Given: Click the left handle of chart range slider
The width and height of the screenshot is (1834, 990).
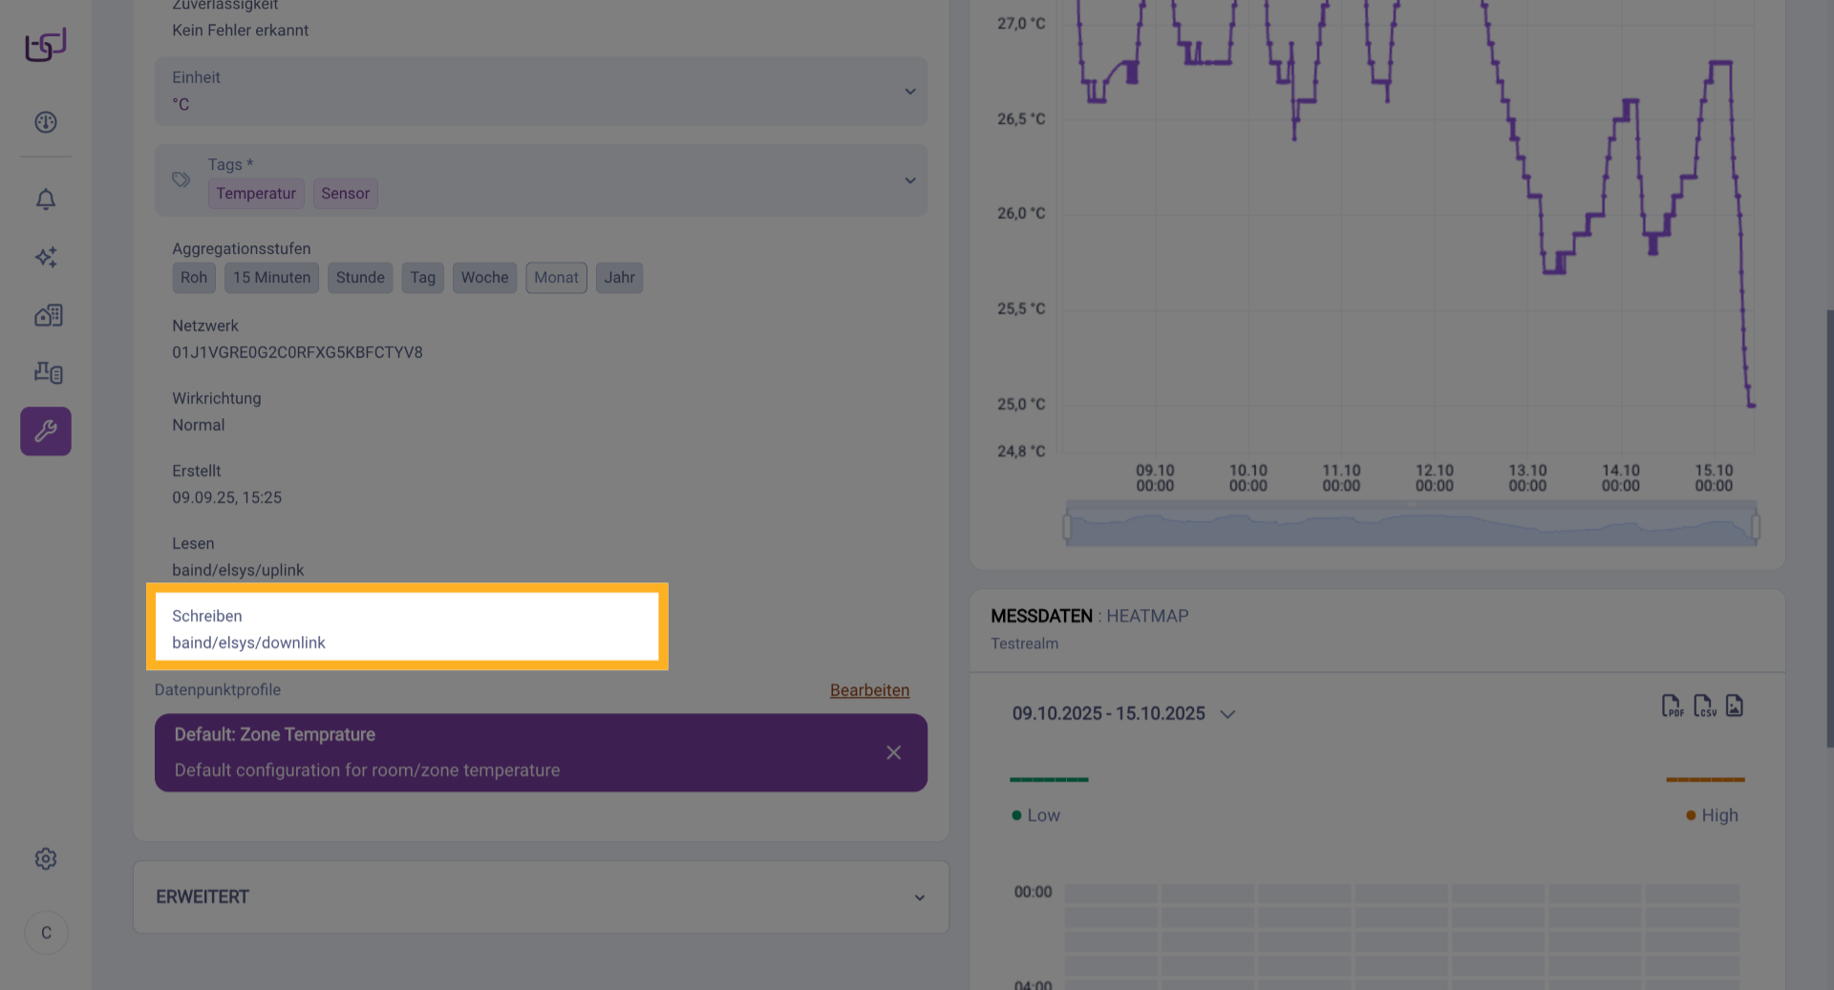Looking at the screenshot, I should pos(1067,527).
